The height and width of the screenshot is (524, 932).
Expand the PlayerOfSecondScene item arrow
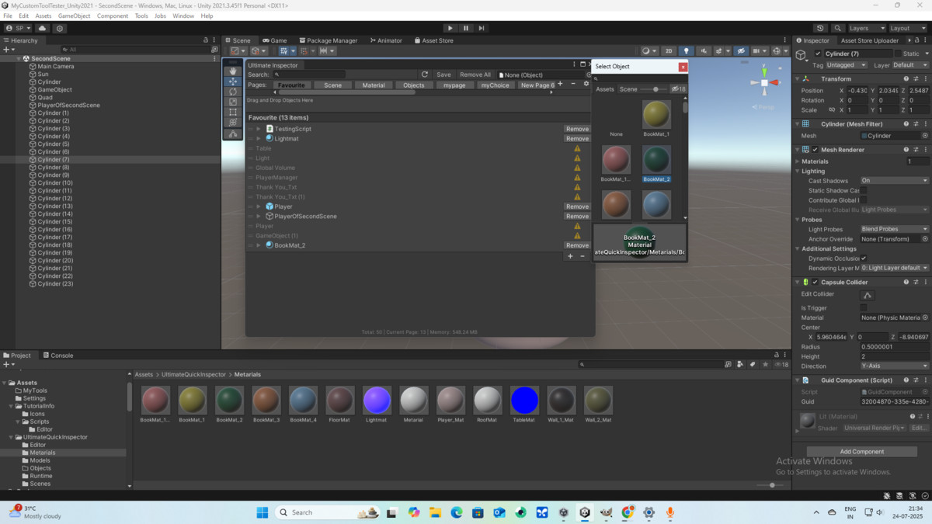click(259, 217)
